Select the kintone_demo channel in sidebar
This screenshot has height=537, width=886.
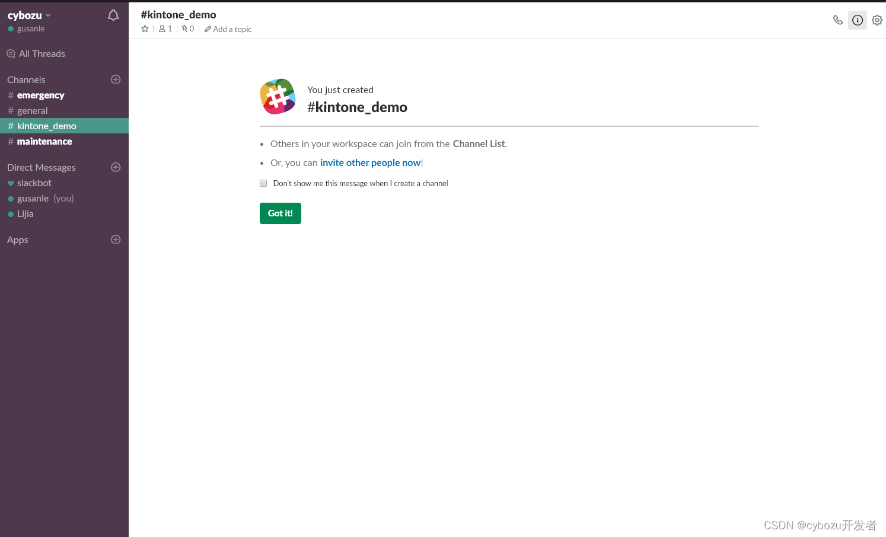64,126
